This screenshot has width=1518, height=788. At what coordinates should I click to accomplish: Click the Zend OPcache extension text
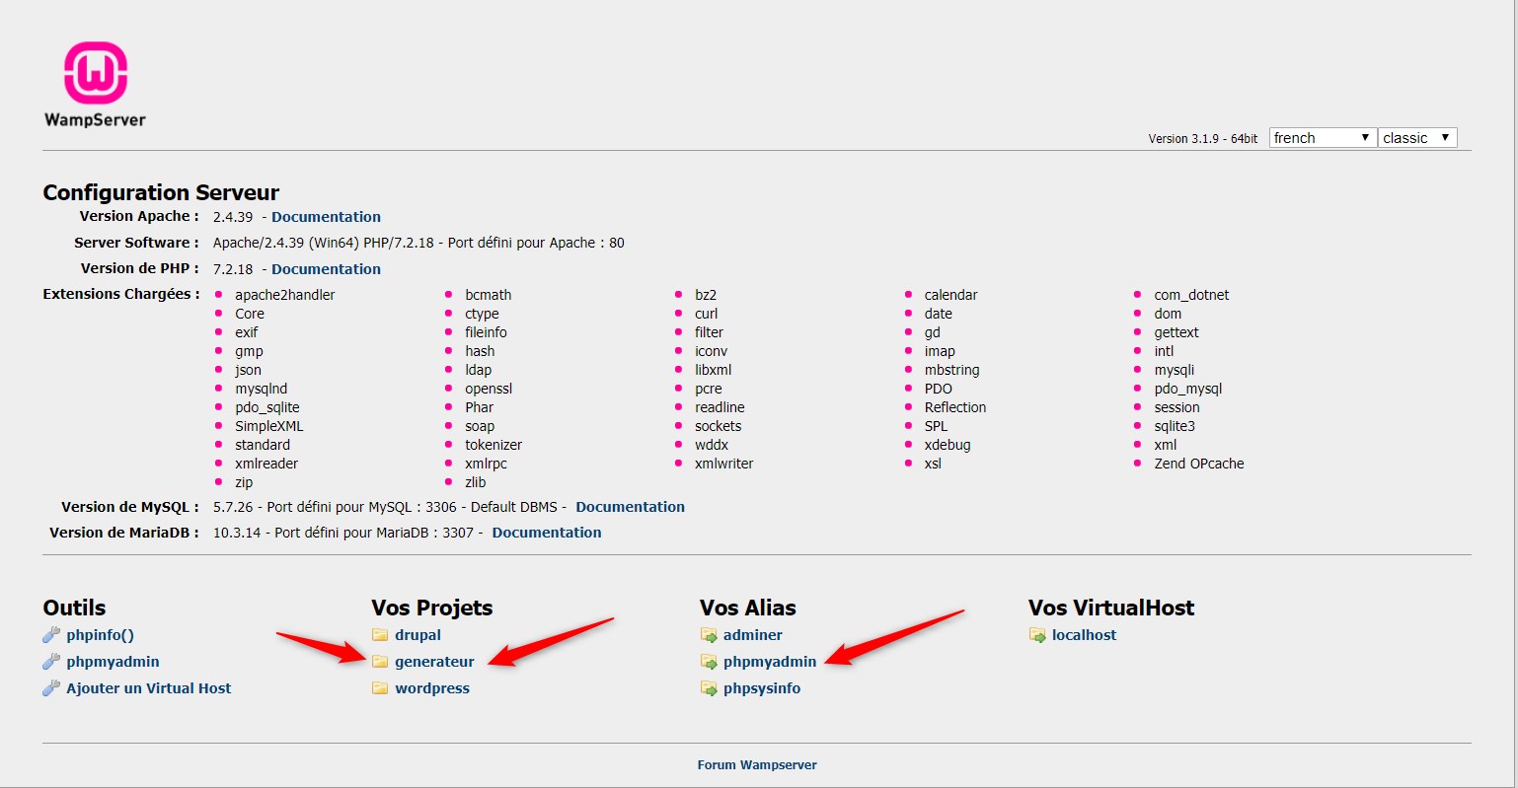pyautogui.click(x=1199, y=464)
